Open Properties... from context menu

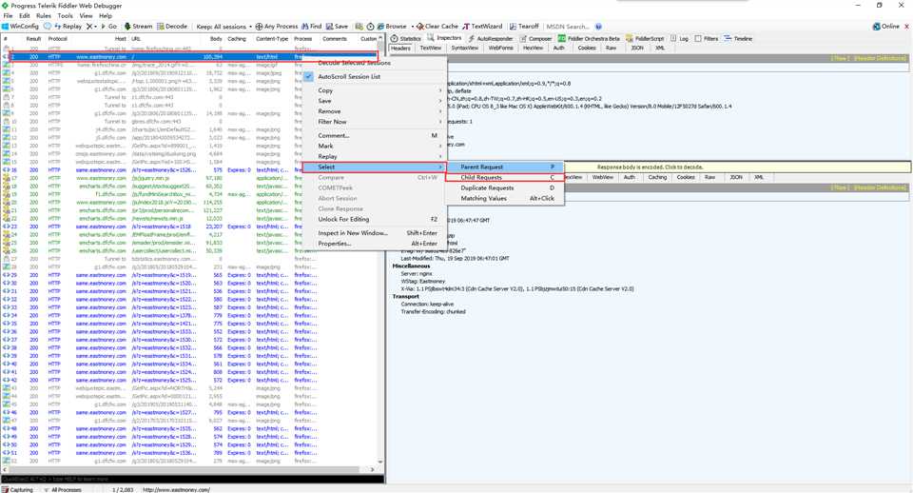coord(375,243)
